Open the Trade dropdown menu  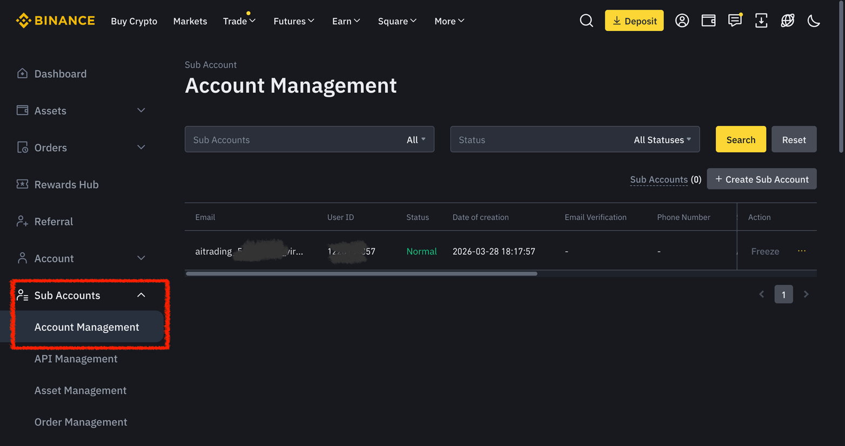pos(239,21)
